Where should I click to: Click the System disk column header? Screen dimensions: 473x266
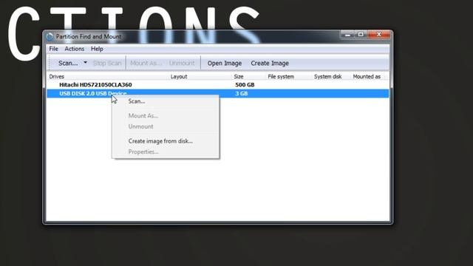[327, 77]
